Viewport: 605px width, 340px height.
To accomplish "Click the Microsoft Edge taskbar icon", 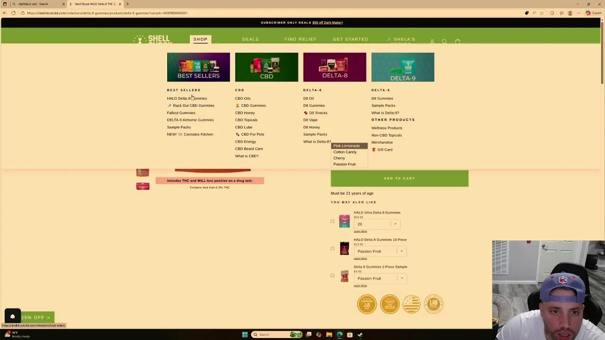I will pos(339,335).
